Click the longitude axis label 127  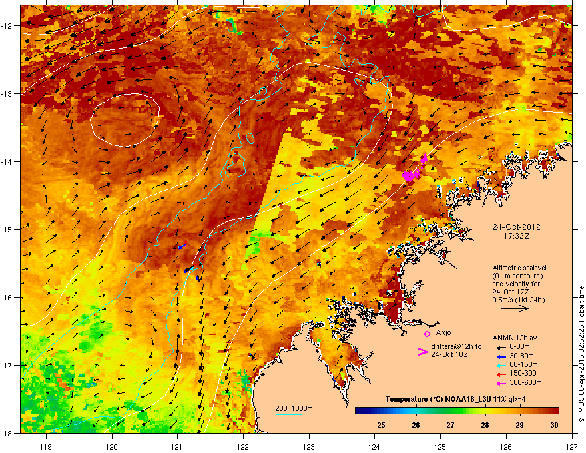572,446
